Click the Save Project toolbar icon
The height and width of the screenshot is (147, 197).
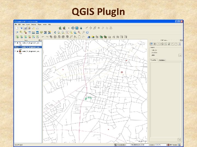25,28
